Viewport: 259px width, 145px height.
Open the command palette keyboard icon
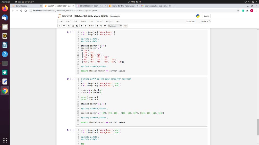(126, 25)
